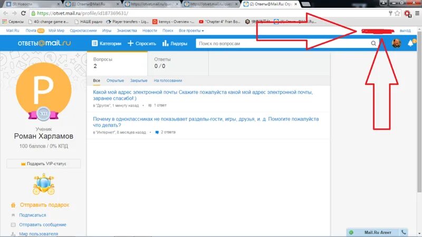Select the На голосовании filter
The width and height of the screenshot is (422, 237).
[x=168, y=81]
